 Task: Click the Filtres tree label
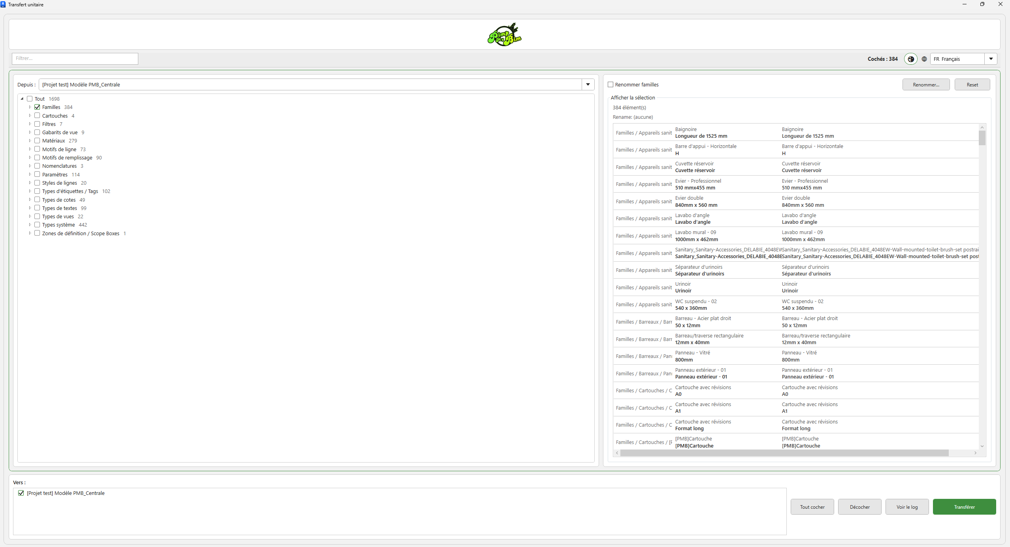click(49, 124)
